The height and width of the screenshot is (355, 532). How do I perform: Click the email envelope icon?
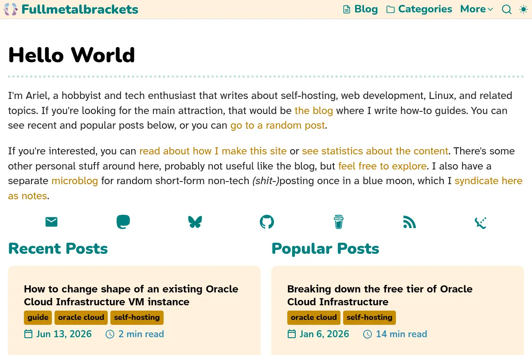(x=51, y=222)
